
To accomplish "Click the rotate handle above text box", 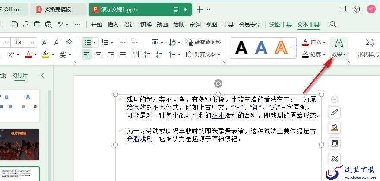I will (x=218, y=84).
